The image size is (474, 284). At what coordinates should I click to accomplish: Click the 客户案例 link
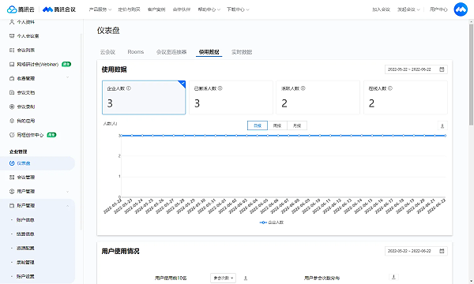click(156, 9)
